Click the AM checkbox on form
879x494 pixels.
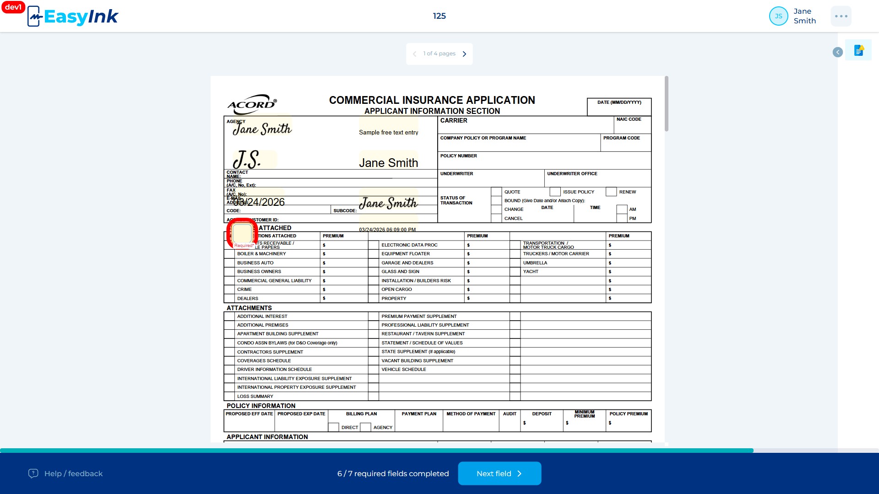click(x=622, y=209)
